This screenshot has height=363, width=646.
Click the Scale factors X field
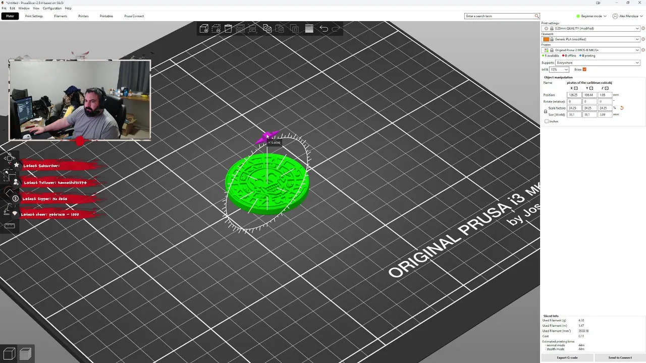(x=574, y=108)
